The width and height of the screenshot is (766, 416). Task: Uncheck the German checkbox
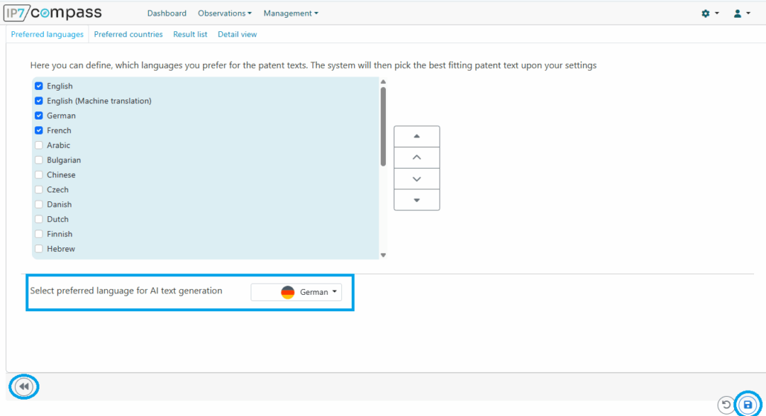click(39, 116)
